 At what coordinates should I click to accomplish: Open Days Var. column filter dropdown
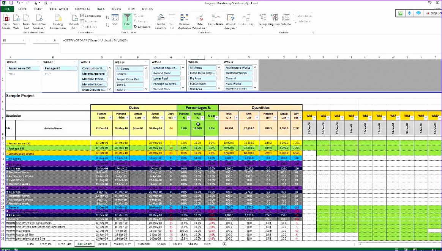click(x=175, y=118)
